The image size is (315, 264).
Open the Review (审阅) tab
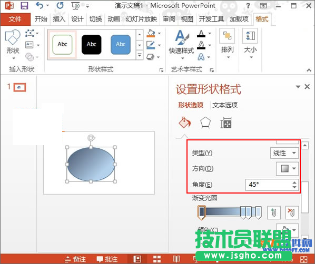point(169,19)
